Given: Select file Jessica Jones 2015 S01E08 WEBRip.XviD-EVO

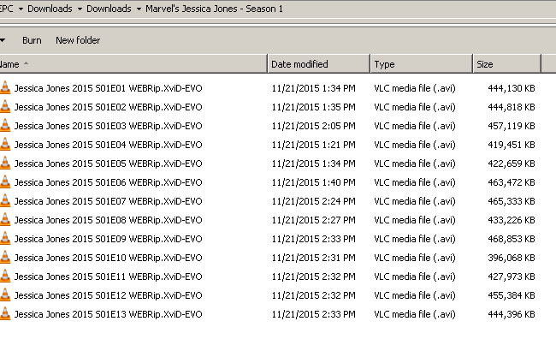Looking at the screenshot, I should (x=108, y=220).
